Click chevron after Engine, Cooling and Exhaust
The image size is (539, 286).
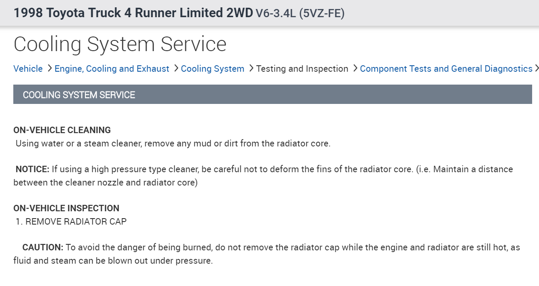click(x=176, y=69)
